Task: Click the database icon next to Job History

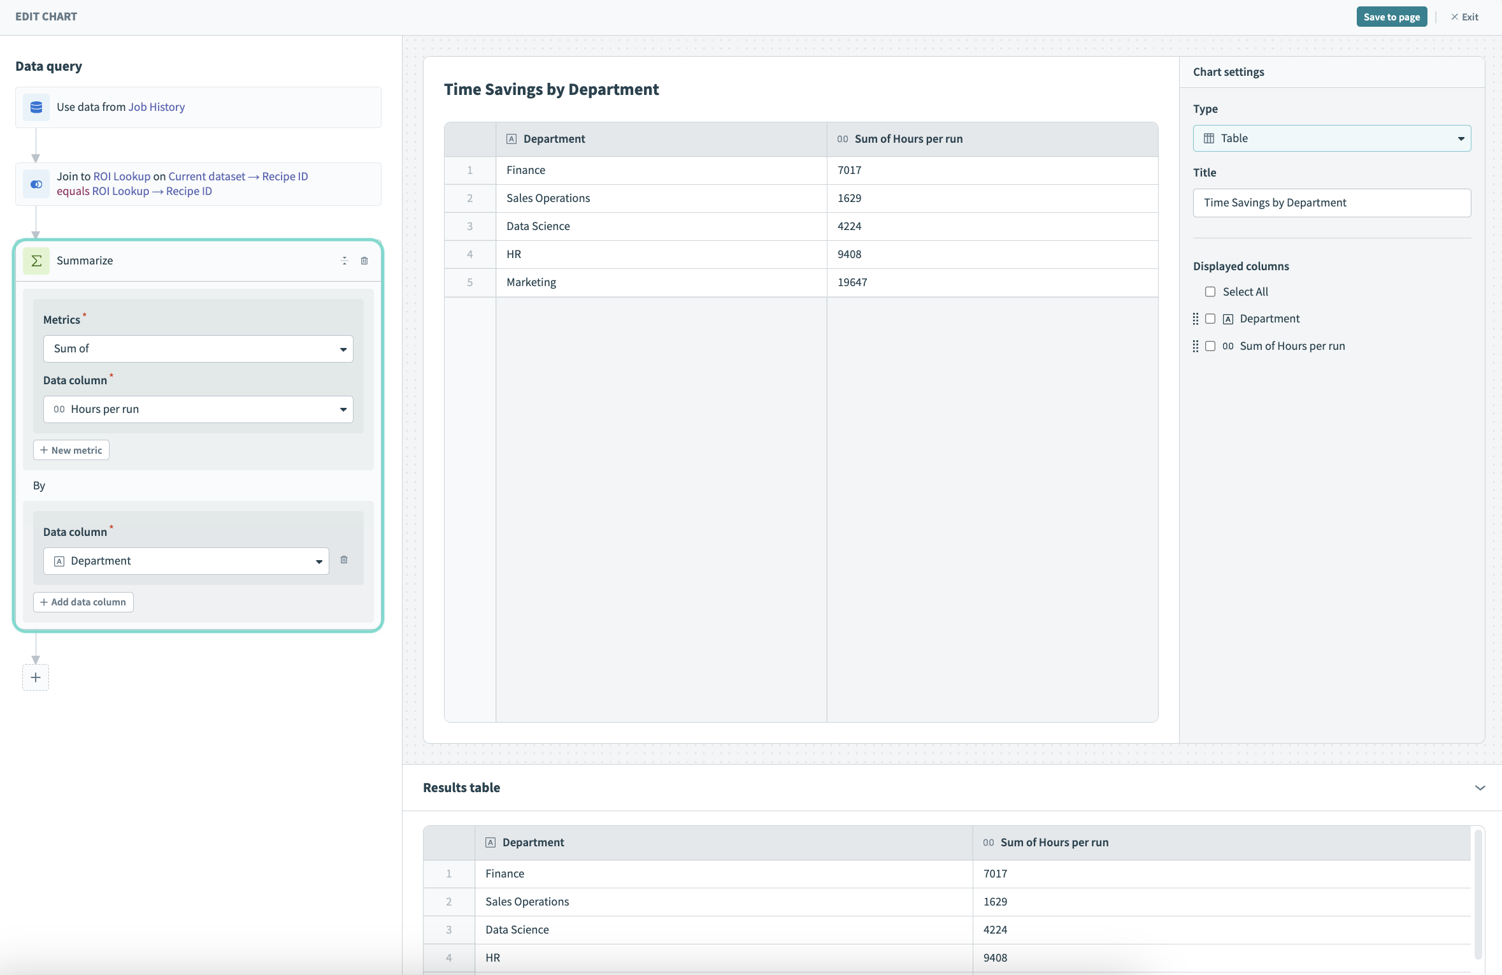Action: [x=36, y=107]
